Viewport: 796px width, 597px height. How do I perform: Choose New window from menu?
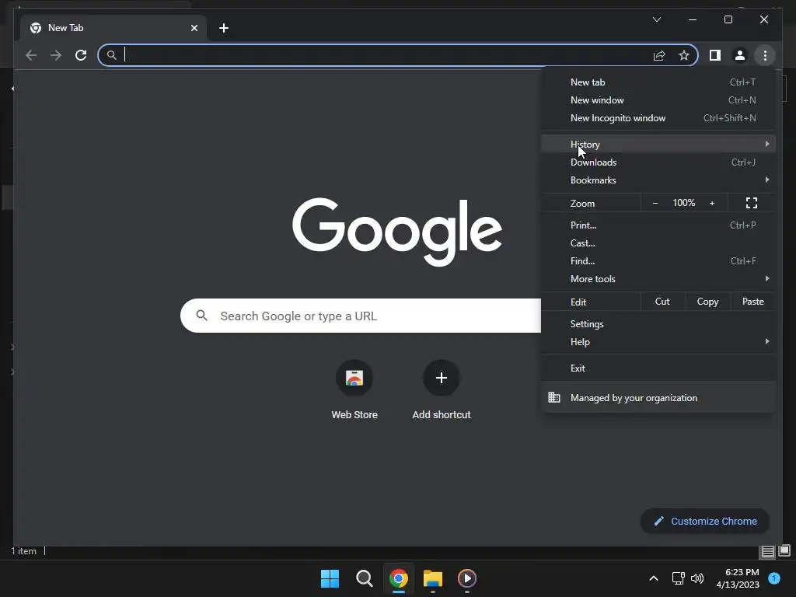[658, 100]
